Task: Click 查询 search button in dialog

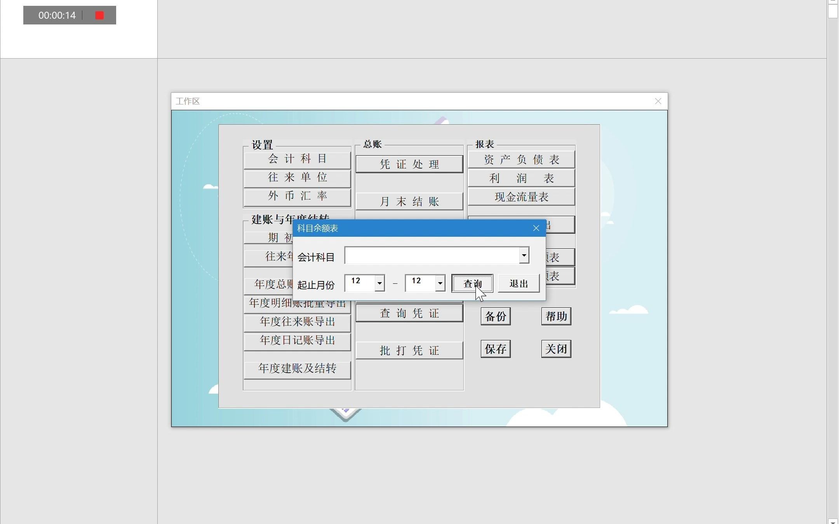Action: 472,283
